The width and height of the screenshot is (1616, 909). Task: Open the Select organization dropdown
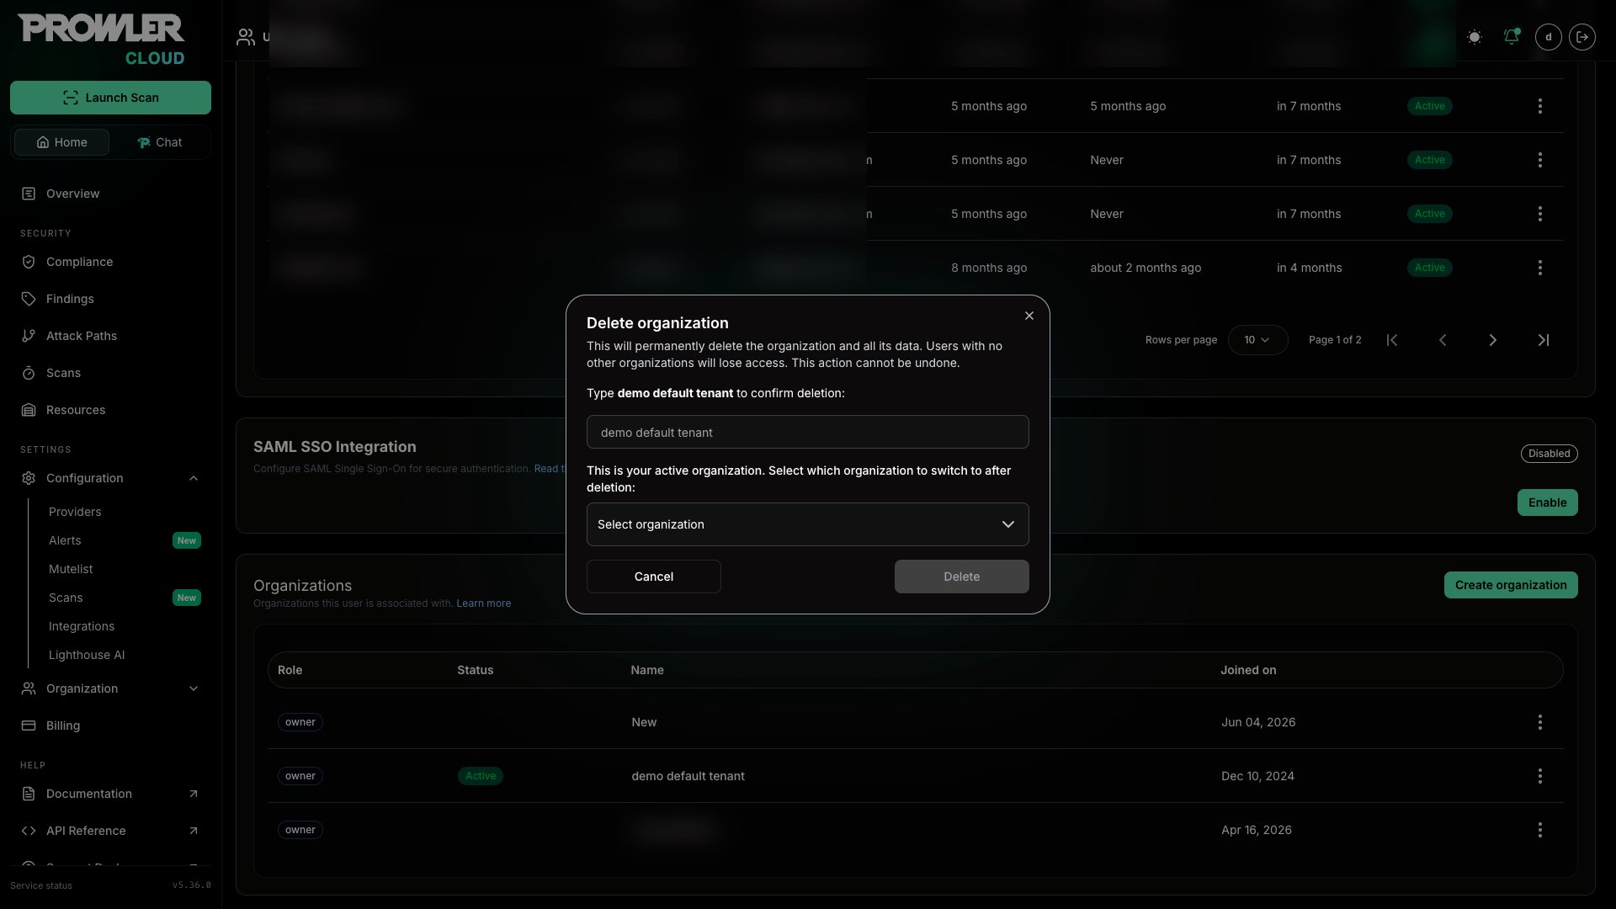click(x=807, y=524)
